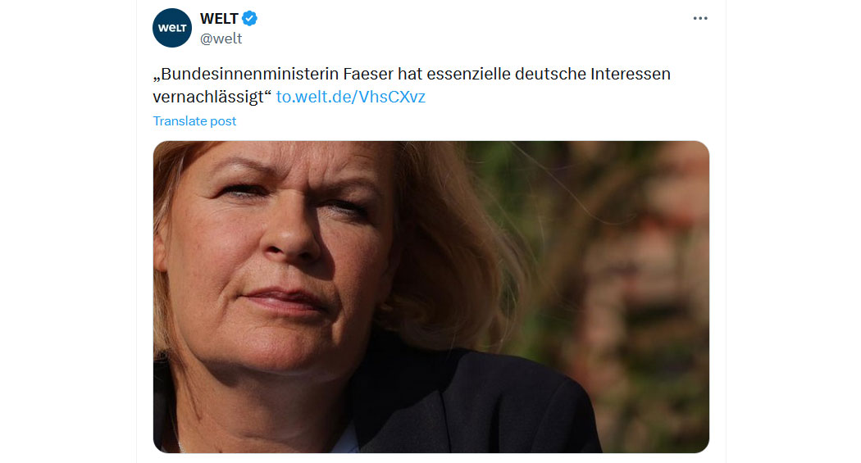The width and height of the screenshot is (861, 463).
Task: Visit the @welt handle profile
Action: click(x=221, y=39)
